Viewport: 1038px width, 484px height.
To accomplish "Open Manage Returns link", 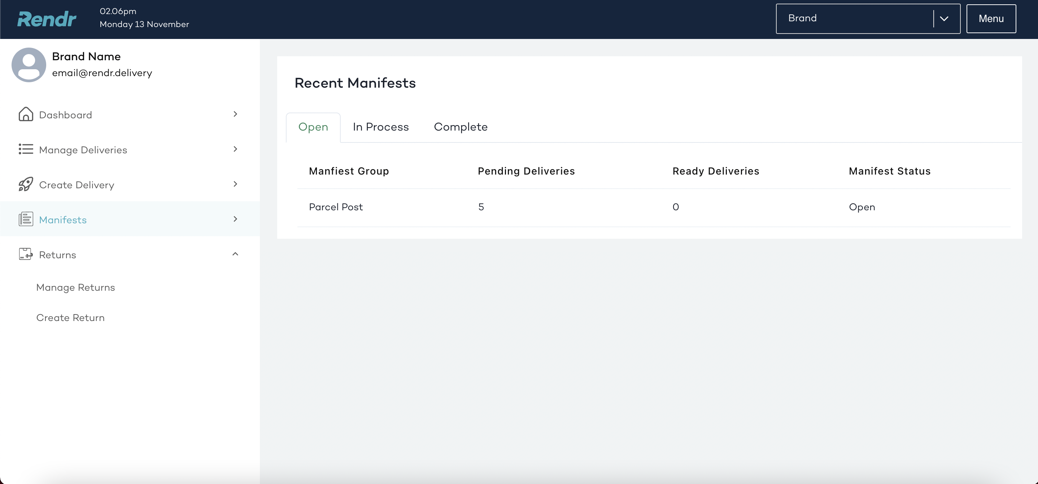I will [x=76, y=287].
